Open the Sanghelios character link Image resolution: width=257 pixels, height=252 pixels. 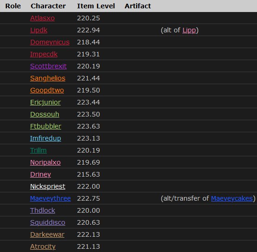[48, 79]
